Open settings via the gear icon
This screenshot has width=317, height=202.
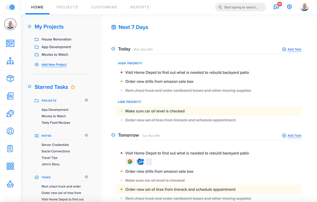289,7
